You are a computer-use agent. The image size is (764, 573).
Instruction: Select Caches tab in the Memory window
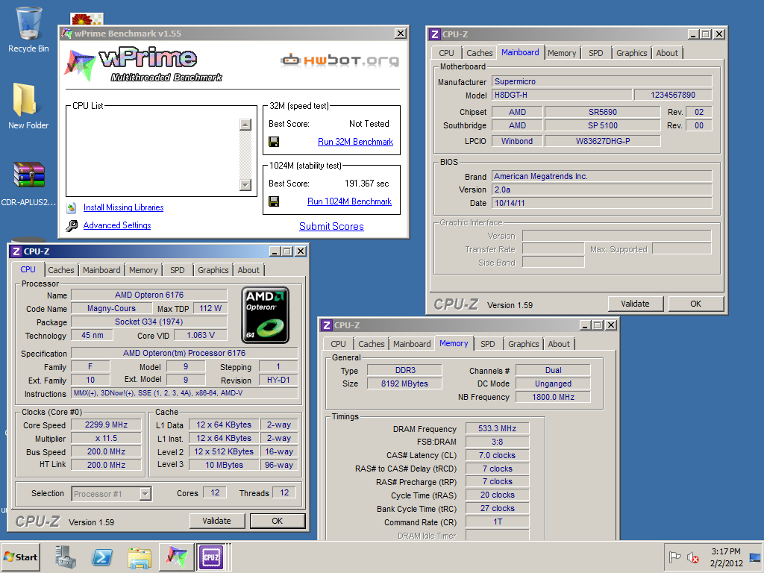[372, 344]
